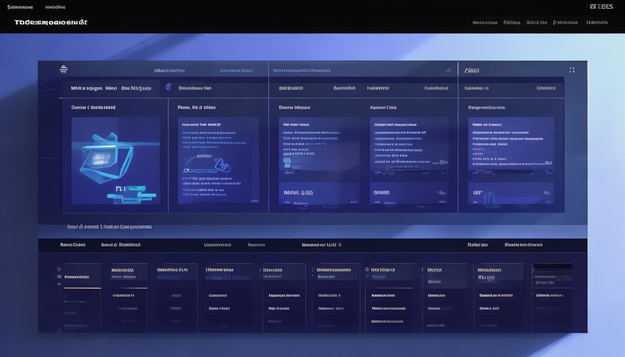Click the hamburger menu icon in the panel header

(64, 69)
